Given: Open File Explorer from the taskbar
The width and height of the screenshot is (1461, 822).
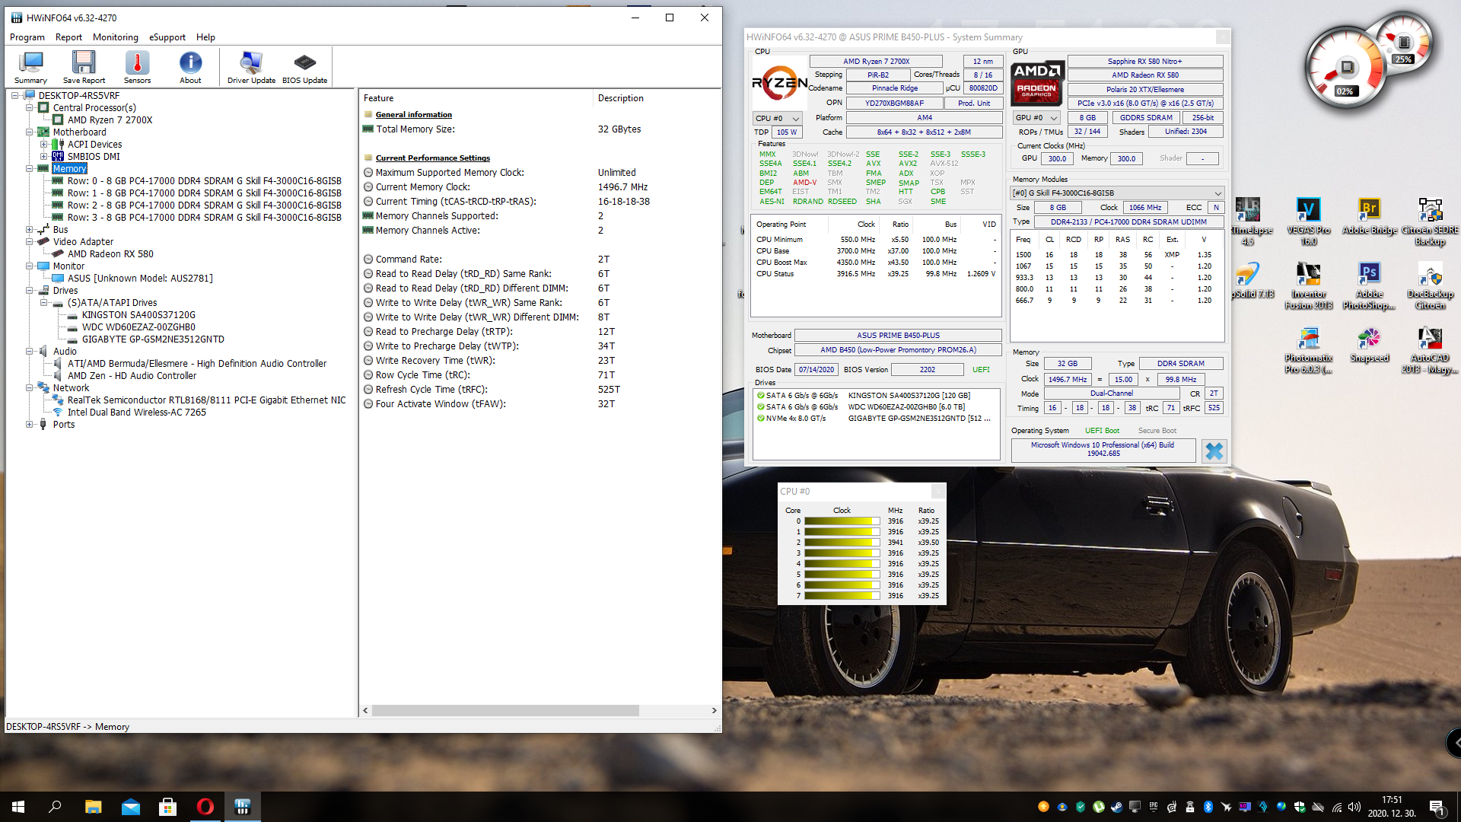Looking at the screenshot, I should tap(93, 807).
